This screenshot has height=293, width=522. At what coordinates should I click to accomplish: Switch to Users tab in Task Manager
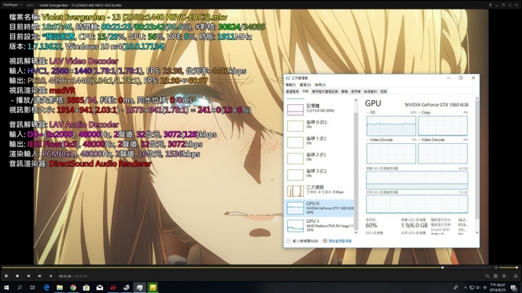355,91
